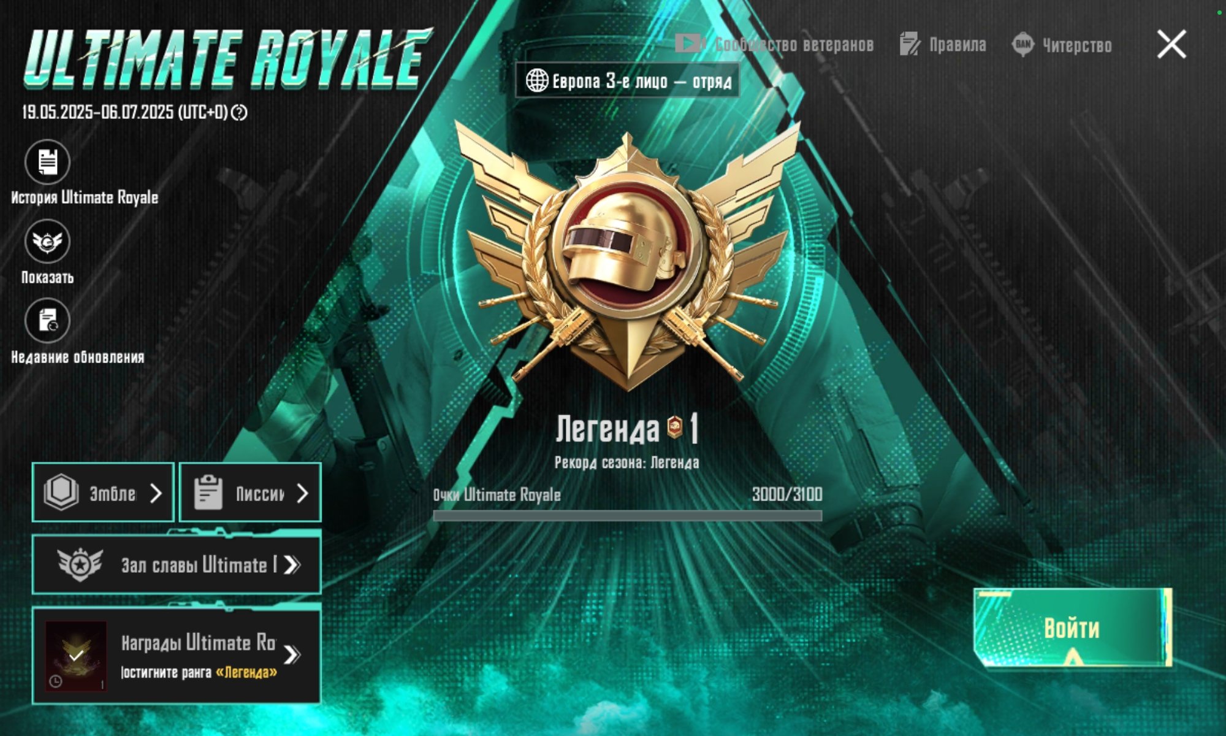Expand the Эмблема panel chevron
Viewport: 1226px width, 736px height.
156,493
